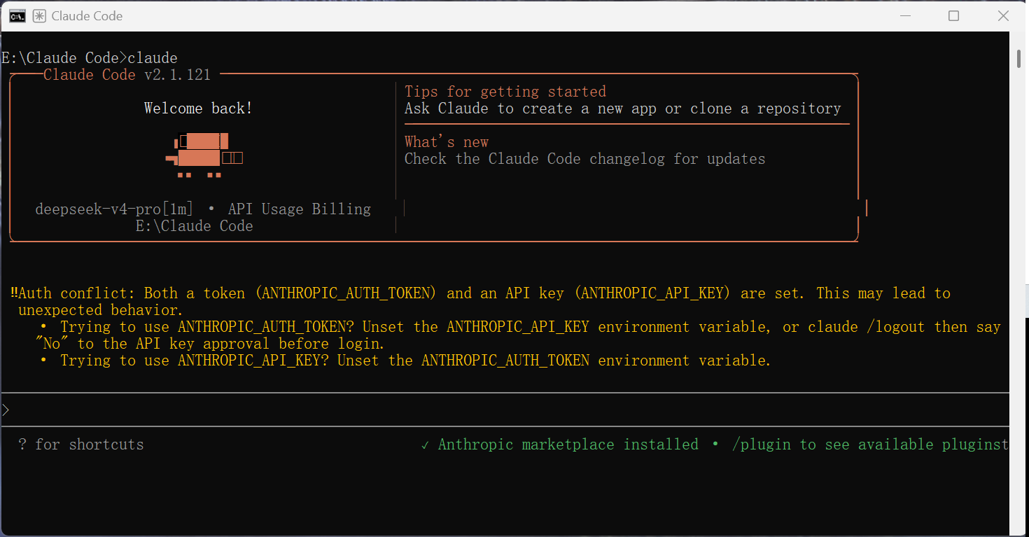1029x537 pixels.
Task: Click the '/plugin to see available plugins' hint
Action: click(870, 445)
